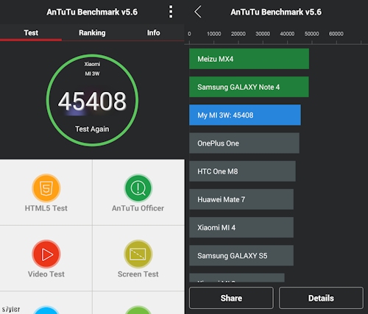Click Test Again in the score circle

(x=92, y=129)
